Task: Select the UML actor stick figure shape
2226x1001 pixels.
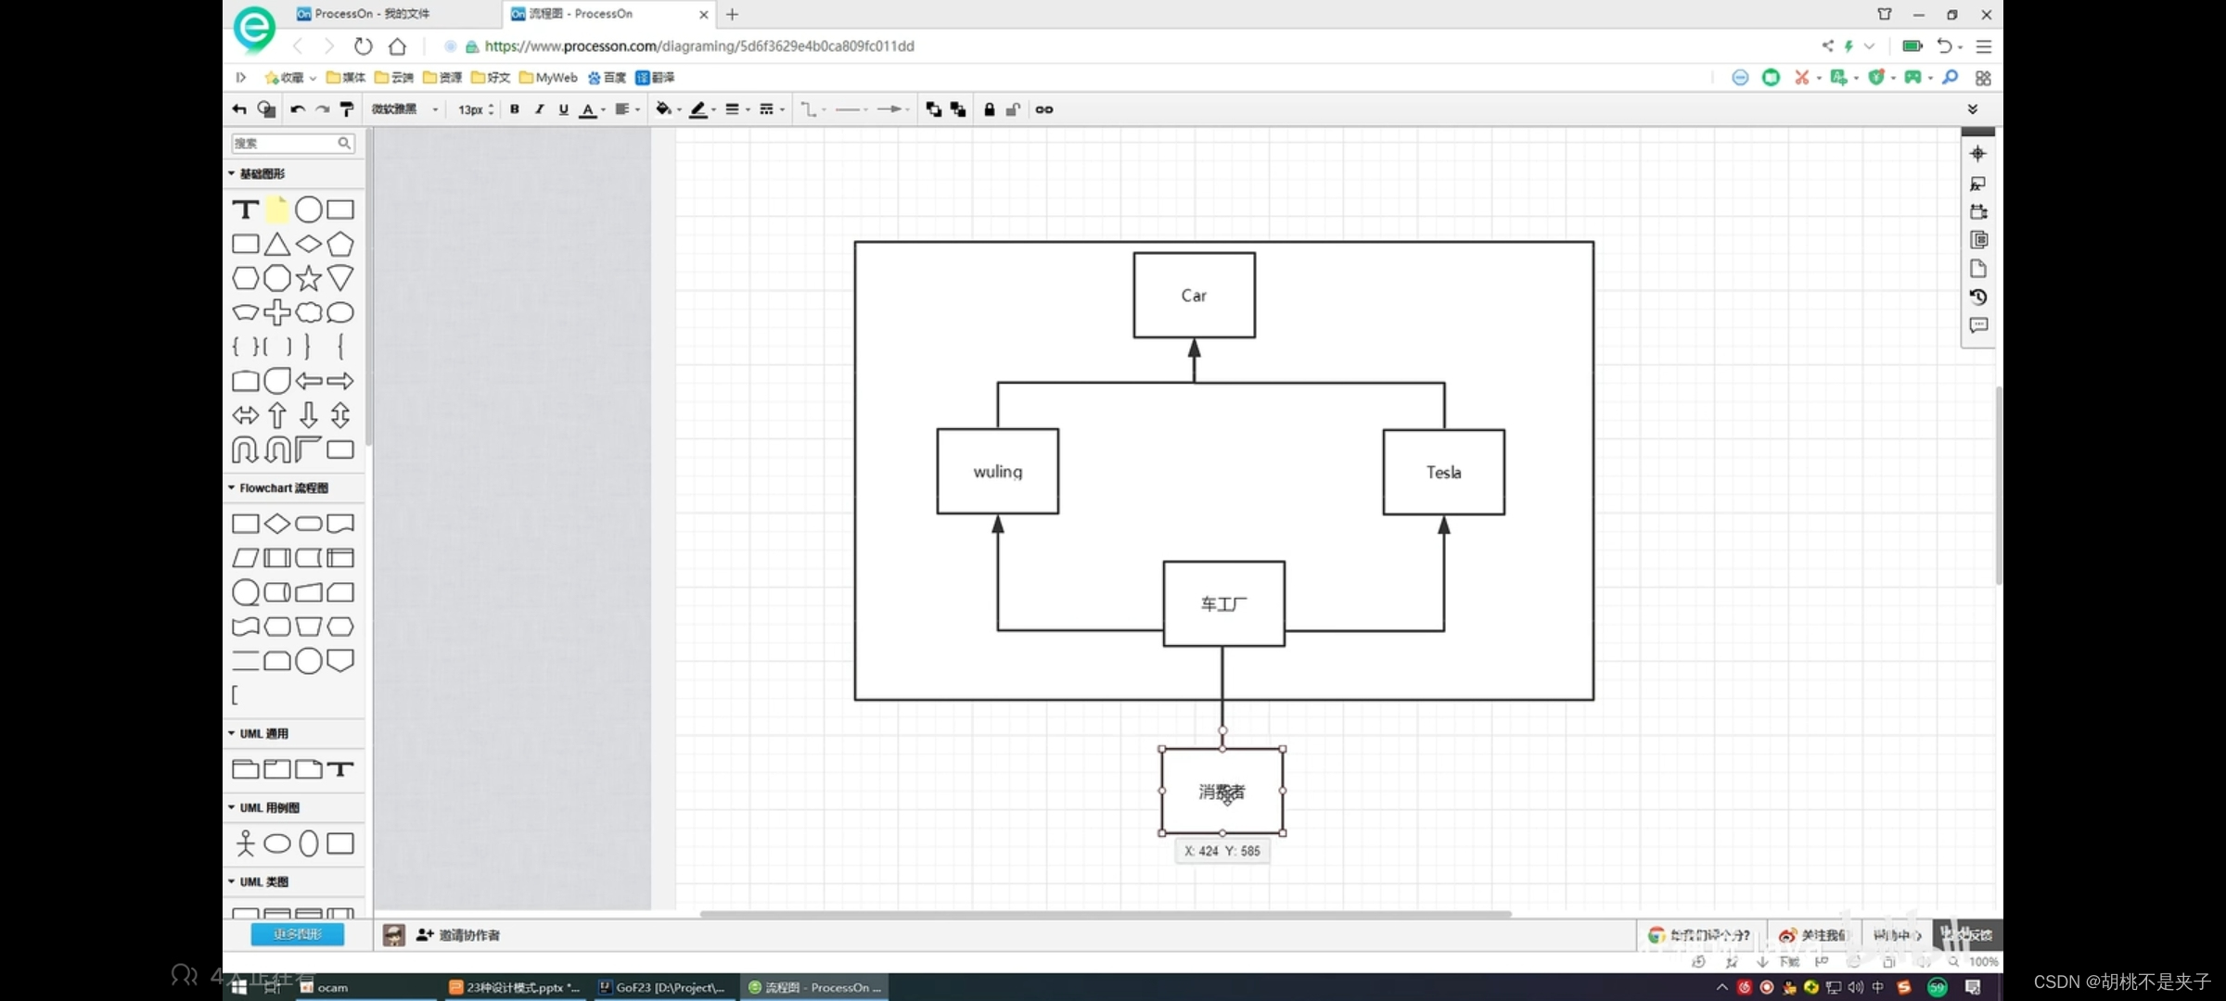Action: tap(245, 843)
